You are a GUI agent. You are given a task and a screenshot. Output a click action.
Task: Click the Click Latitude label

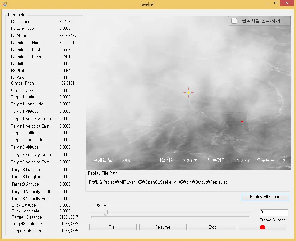[x=24, y=205]
